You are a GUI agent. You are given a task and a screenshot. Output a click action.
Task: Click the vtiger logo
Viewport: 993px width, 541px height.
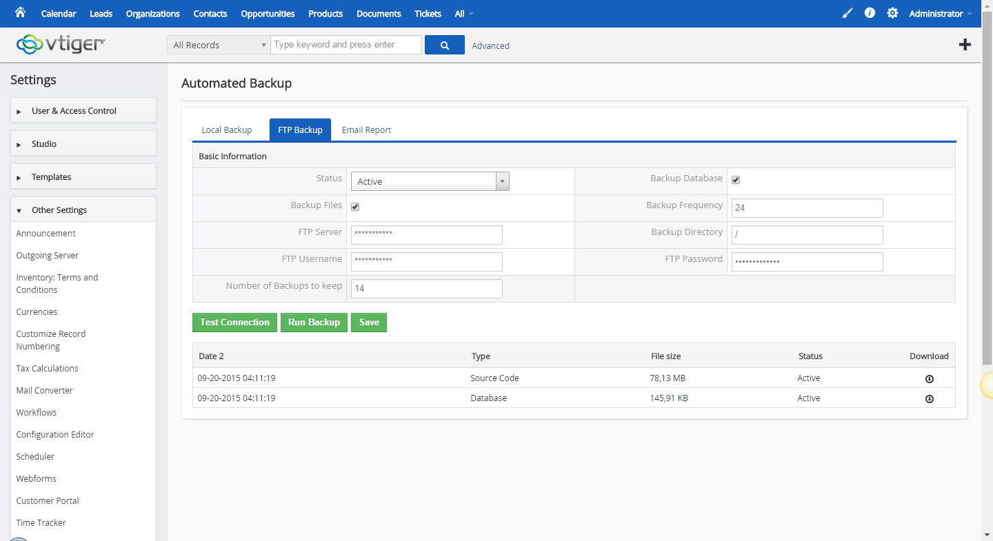(61, 45)
